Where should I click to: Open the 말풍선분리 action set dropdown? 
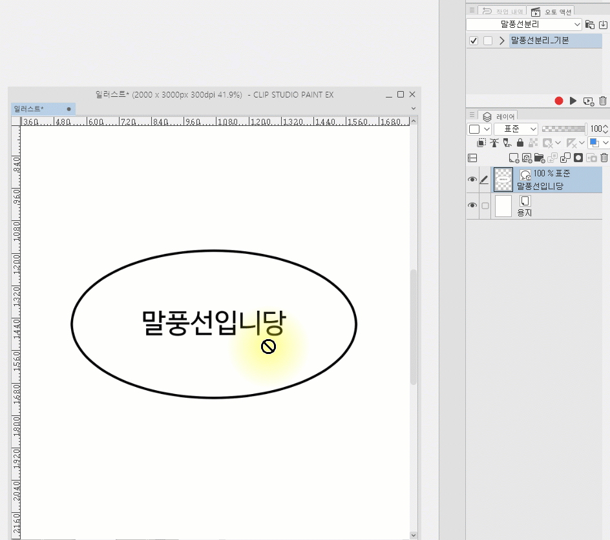[x=524, y=25]
